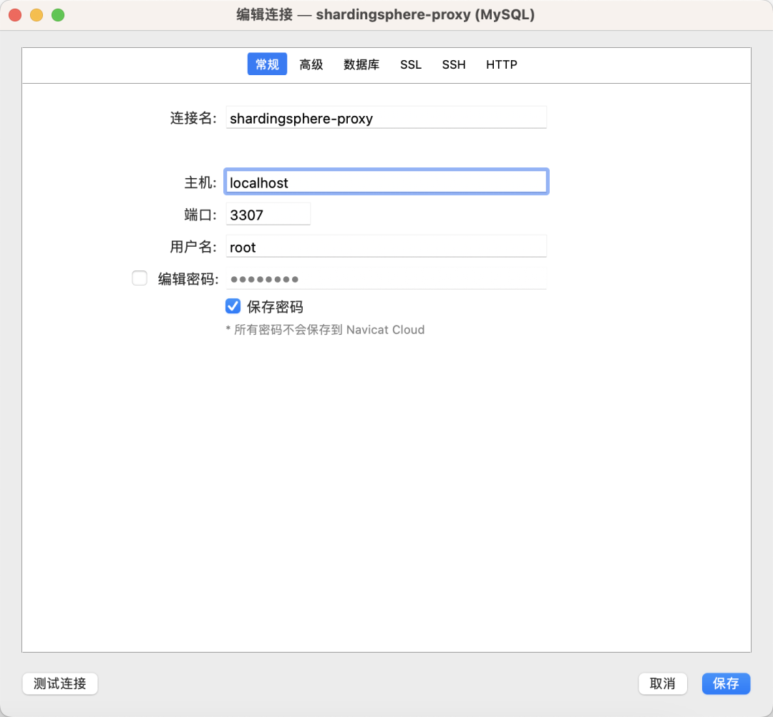Viewport: 773px width, 717px height.
Task: Click the 取消 button
Action: [663, 683]
